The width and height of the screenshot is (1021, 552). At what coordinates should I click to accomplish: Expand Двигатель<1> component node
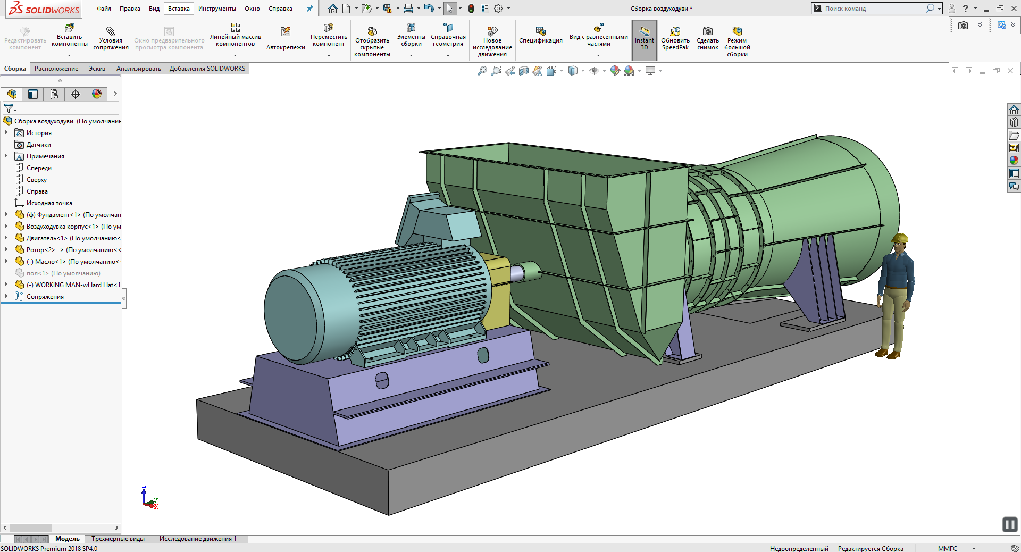pos(6,238)
